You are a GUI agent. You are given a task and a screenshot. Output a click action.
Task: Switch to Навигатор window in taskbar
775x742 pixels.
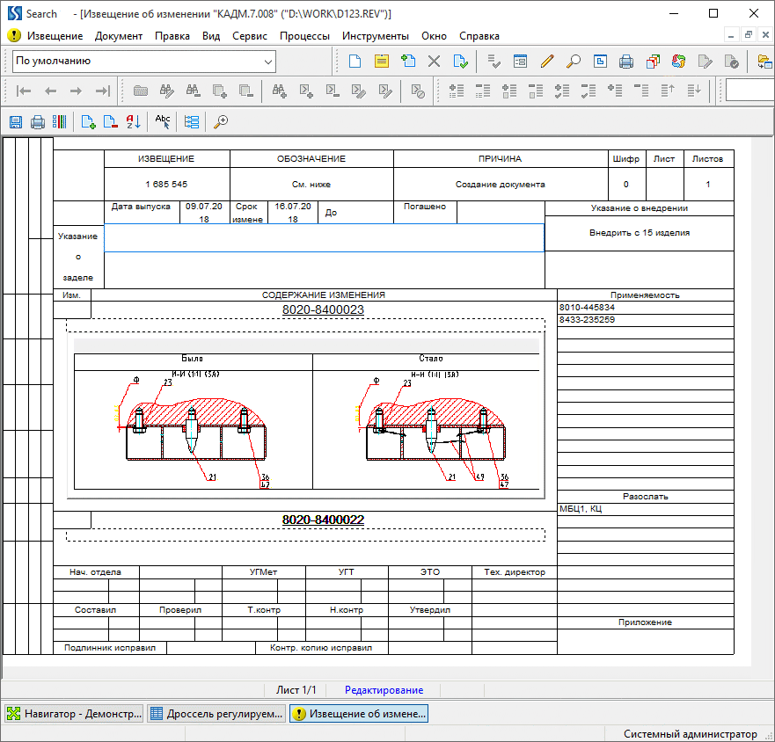click(74, 714)
